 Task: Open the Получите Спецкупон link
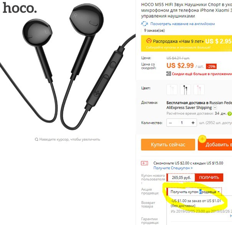173,168
